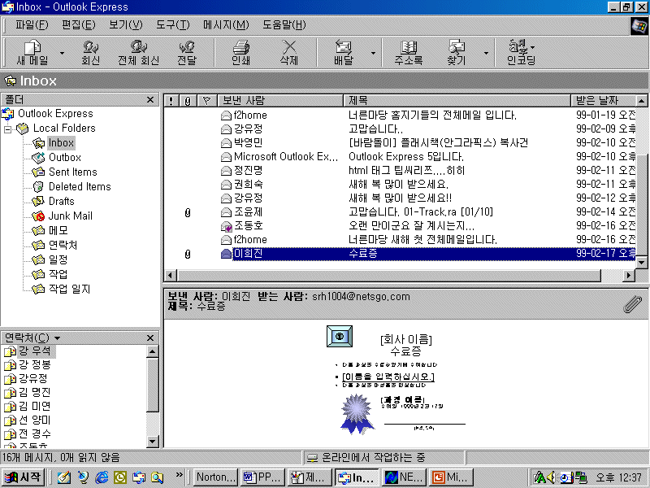Send and receive mail with 배달
This screenshot has width=650, height=488.
(344, 53)
